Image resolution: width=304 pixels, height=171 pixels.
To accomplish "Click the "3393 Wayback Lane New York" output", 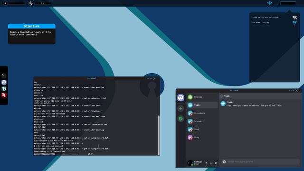I will (53, 141).
